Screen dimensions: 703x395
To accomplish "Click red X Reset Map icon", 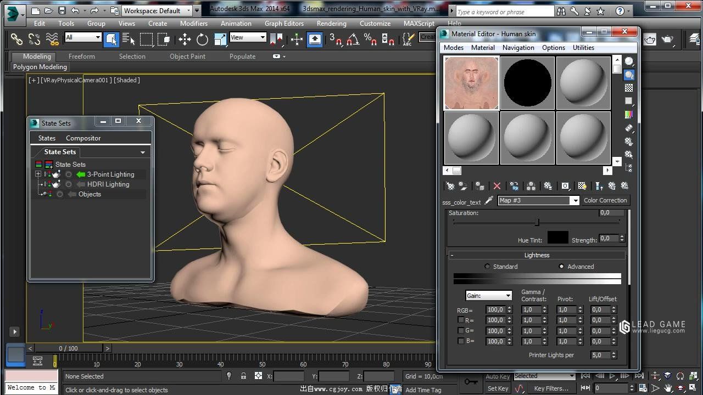I will (x=497, y=186).
